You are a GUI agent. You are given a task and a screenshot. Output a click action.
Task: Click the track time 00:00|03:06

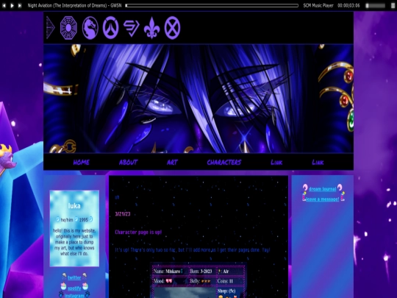[x=348, y=5]
